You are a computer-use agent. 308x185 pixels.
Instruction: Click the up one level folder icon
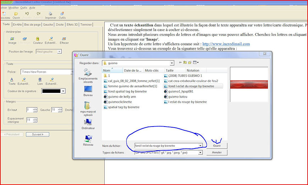coord(185,62)
